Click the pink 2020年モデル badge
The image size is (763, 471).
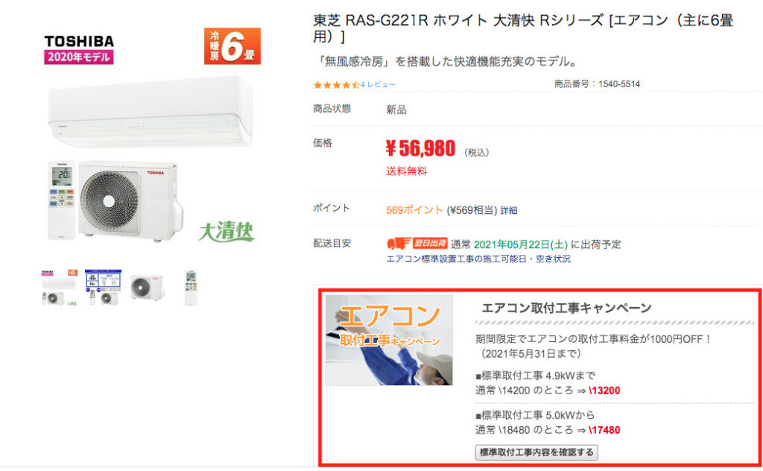point(79,57)
